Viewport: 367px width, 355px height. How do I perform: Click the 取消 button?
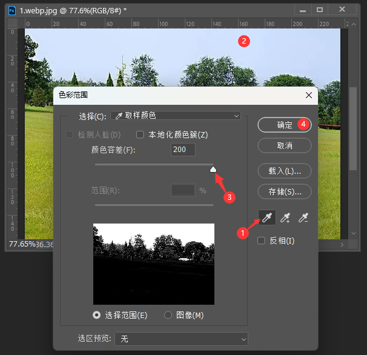tap(285, 145)
